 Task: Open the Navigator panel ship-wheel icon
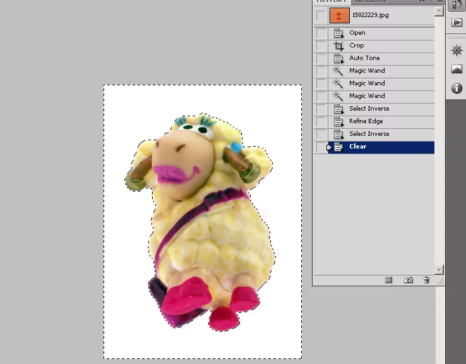point(457,51)
